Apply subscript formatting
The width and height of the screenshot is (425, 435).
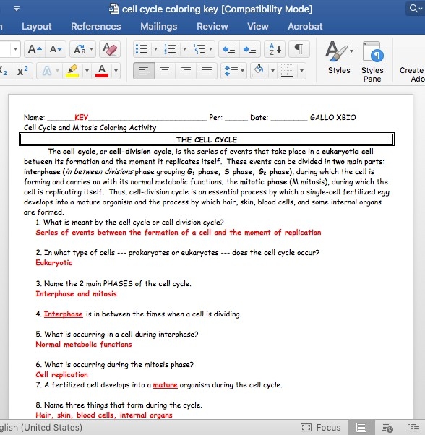point(4,71)
